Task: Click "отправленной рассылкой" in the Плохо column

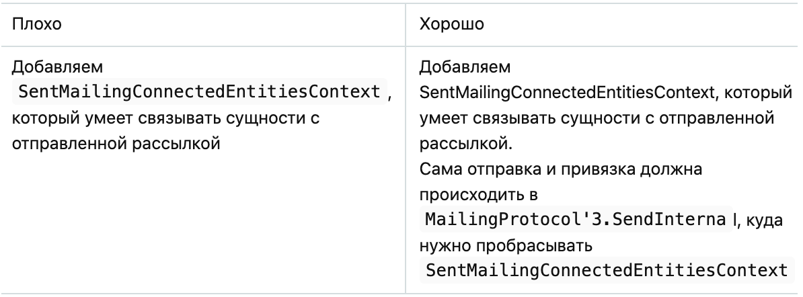Action: point(114,143)
